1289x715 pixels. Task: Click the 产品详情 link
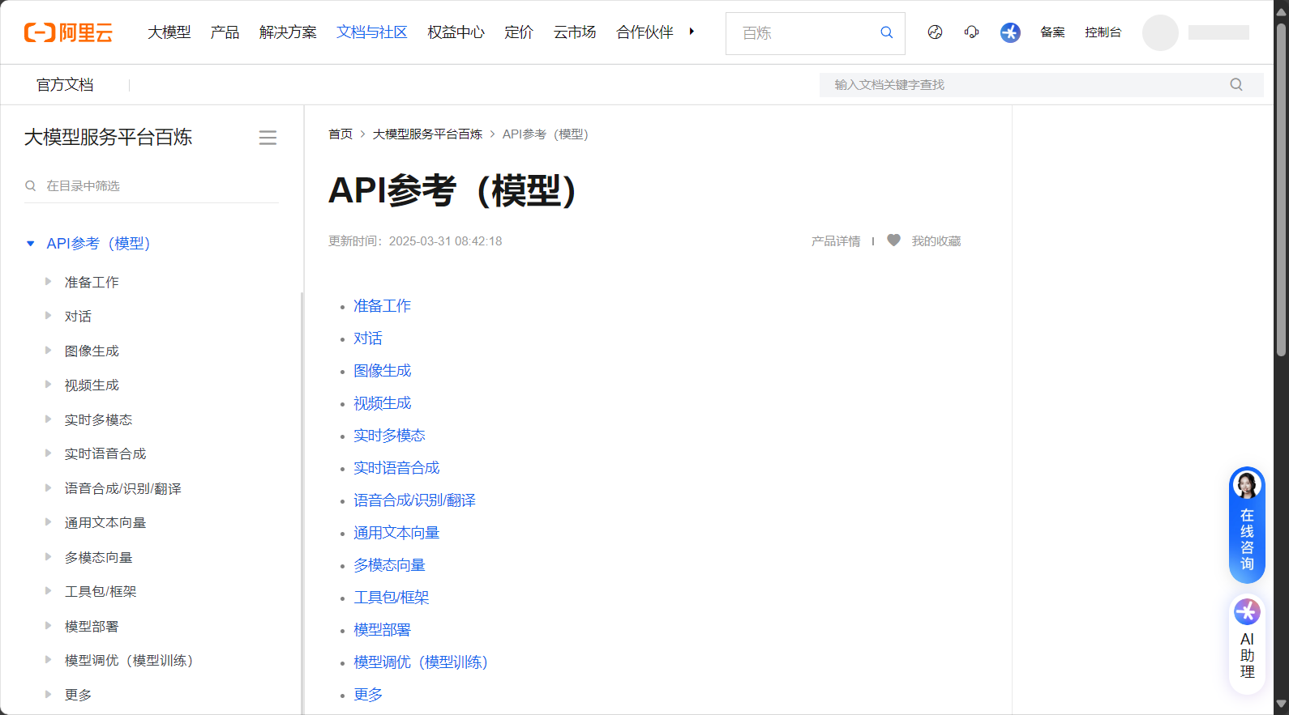coord(836,241)
